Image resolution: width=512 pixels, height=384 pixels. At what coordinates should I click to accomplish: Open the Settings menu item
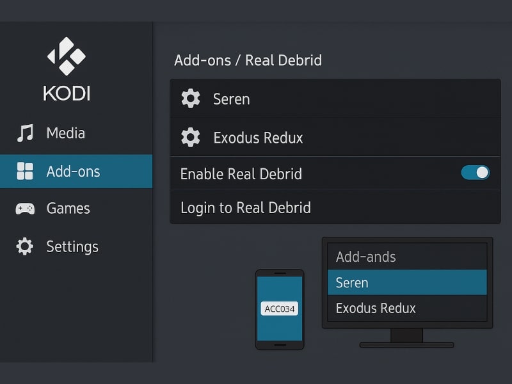(76, 246)
